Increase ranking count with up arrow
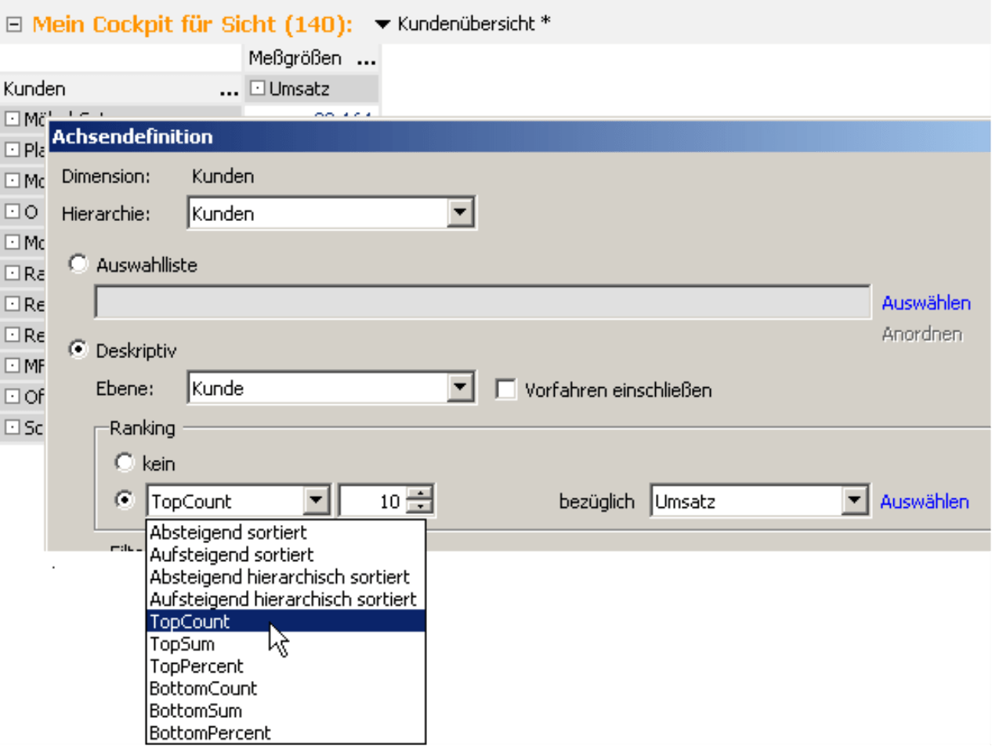This screenshot has width=992, height=746. click(x=422, y=494)
